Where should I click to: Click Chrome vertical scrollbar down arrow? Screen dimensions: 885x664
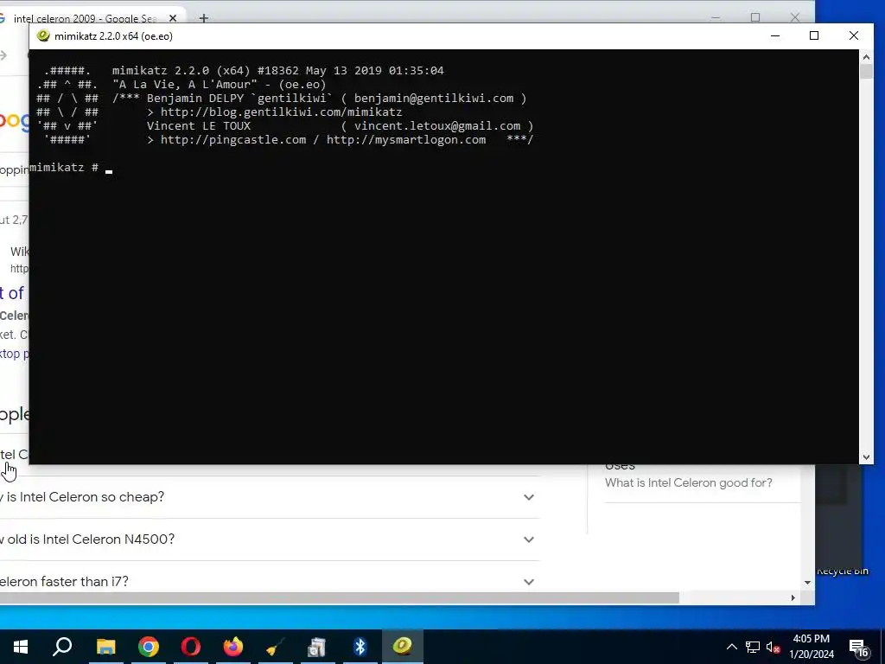808,582
